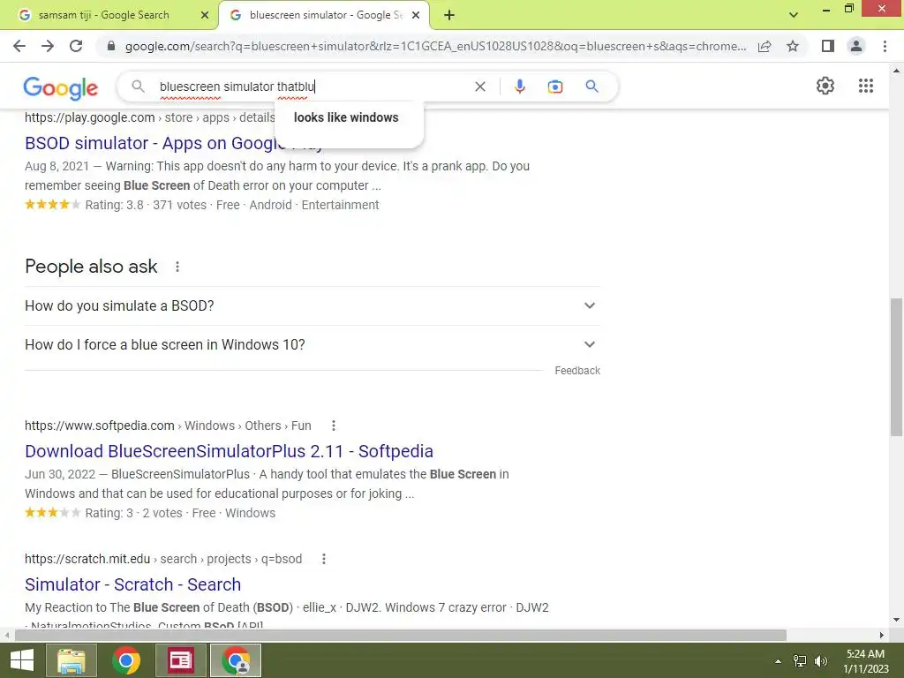Open Chrome from the taskbar
Image resolution: width=904 pixels, height=678 pixels.
(126, 660)
